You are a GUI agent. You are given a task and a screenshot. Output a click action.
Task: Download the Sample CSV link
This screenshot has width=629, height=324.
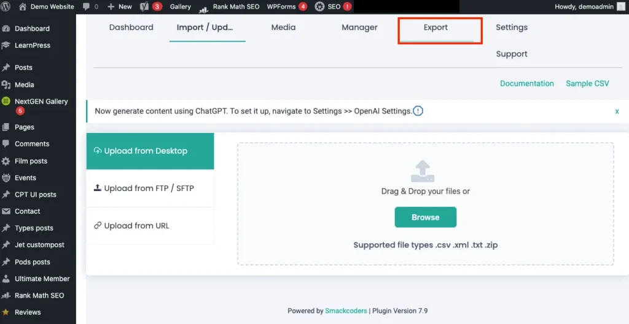(x=587, y=83)
